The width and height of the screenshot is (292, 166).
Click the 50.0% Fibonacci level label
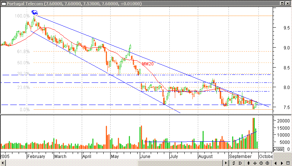tap(23, 62)
